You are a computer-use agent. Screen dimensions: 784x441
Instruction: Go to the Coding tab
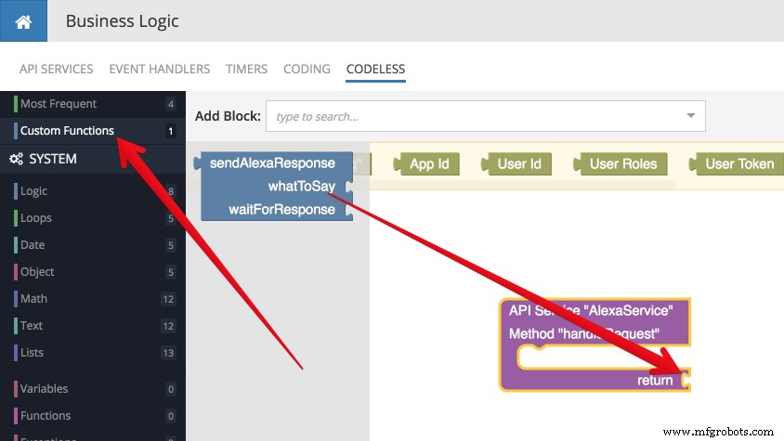(307, 69)
